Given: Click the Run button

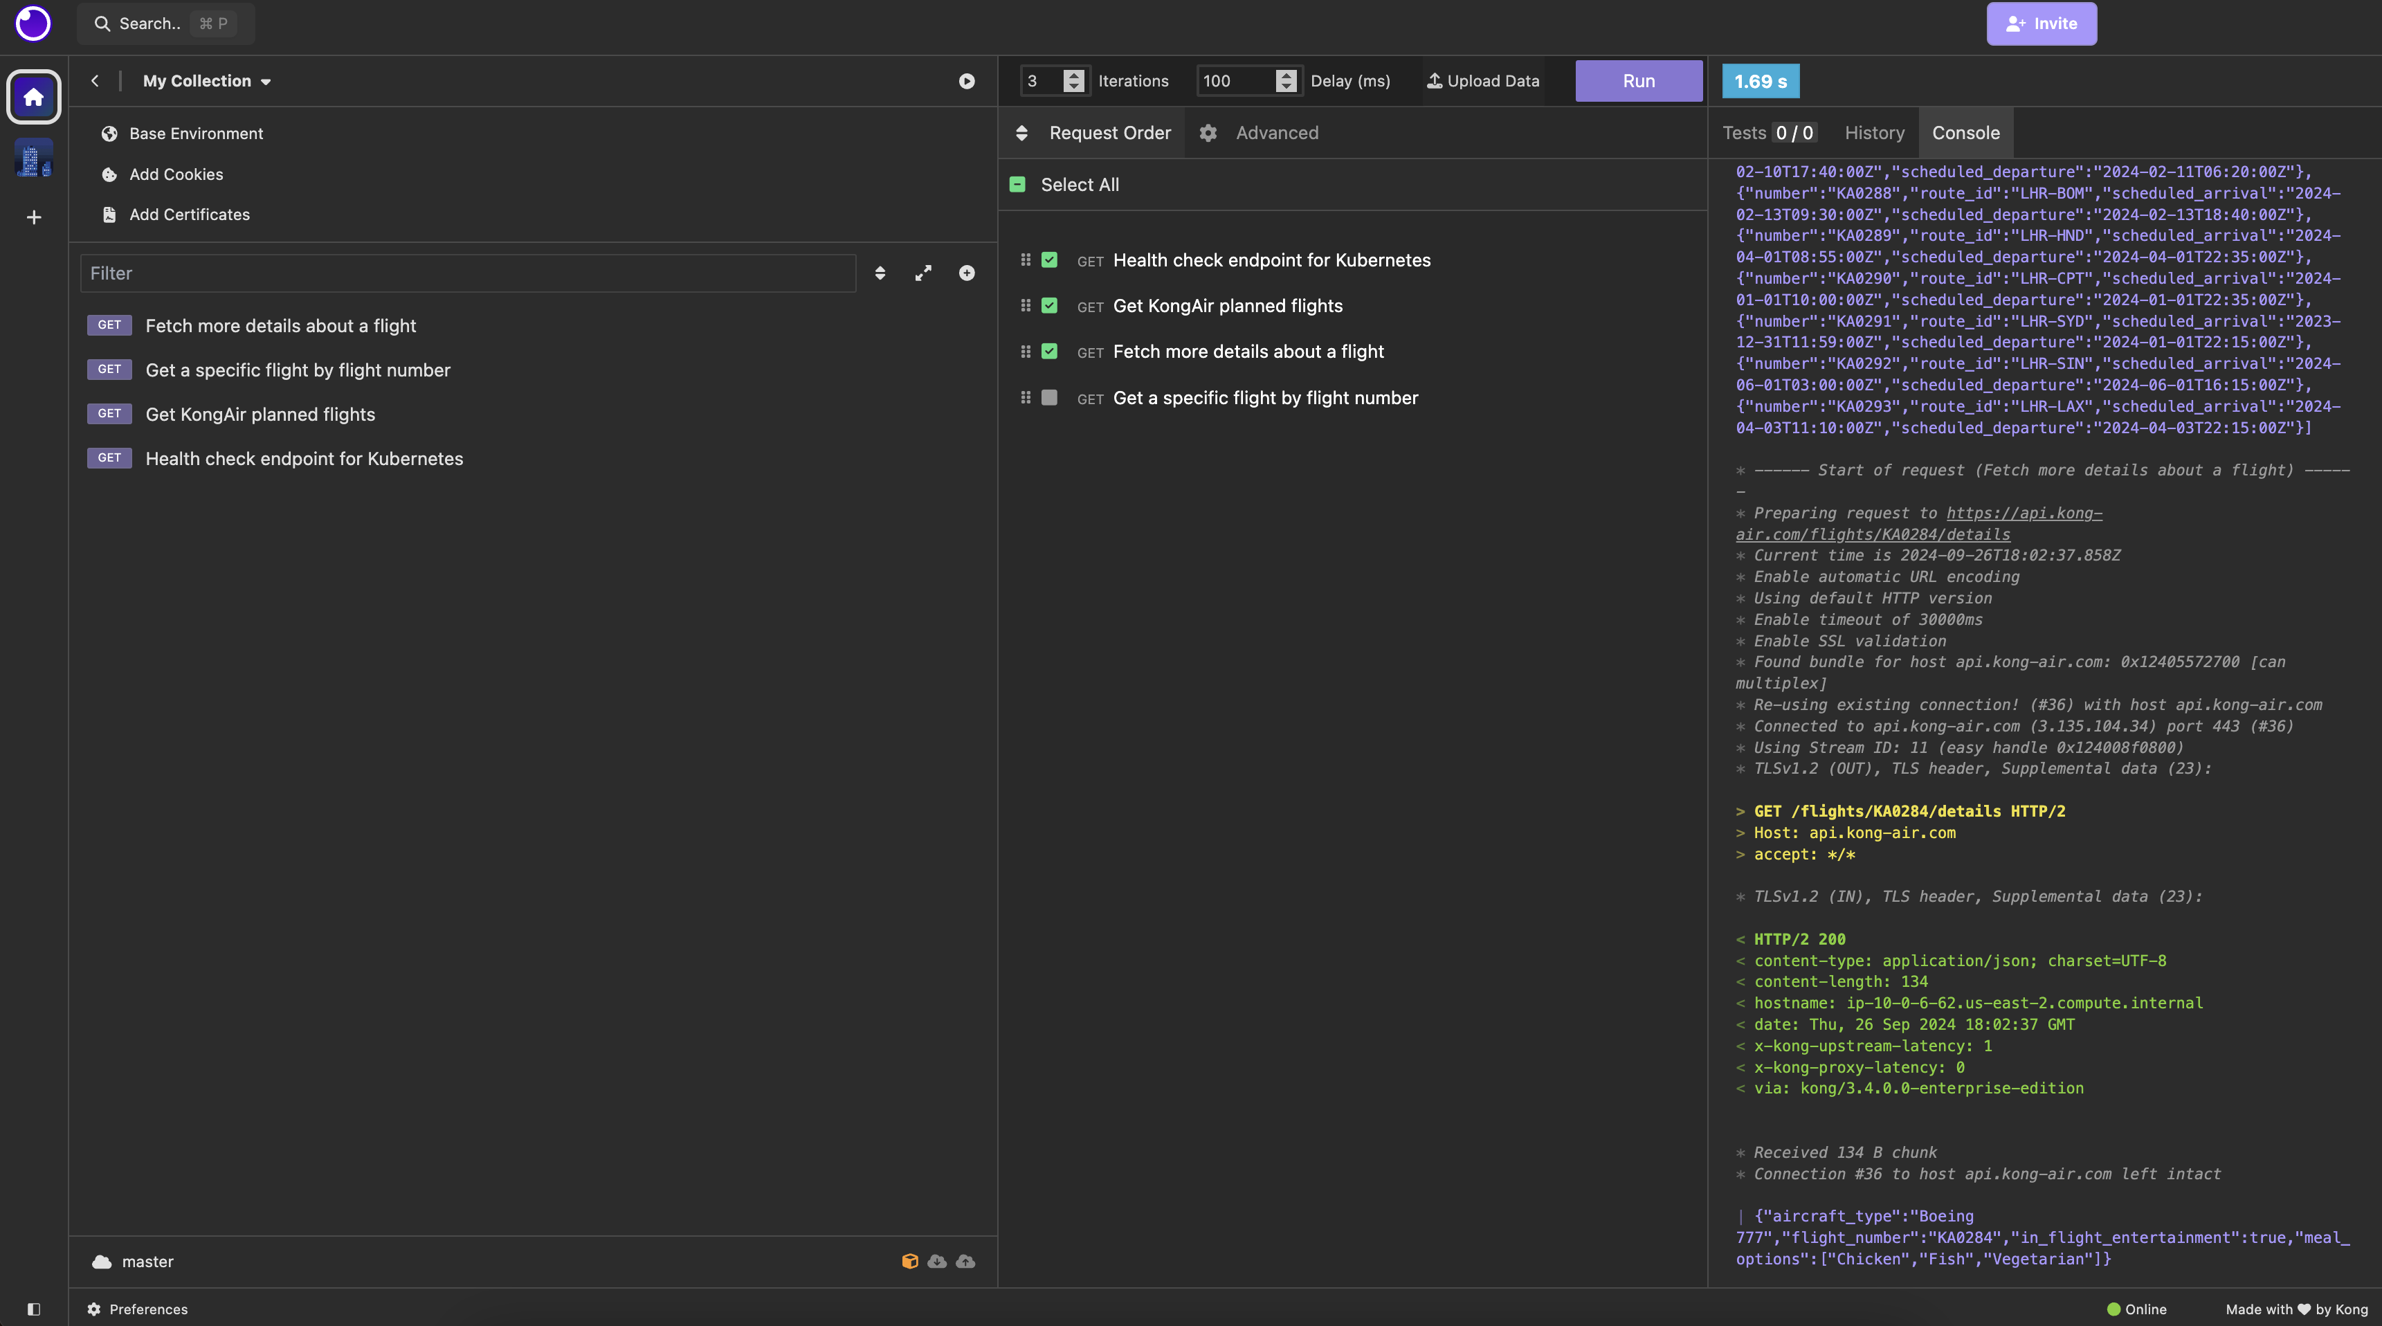Looking at the screenshot, I should pyautogui.click(x=1639, y=80).
